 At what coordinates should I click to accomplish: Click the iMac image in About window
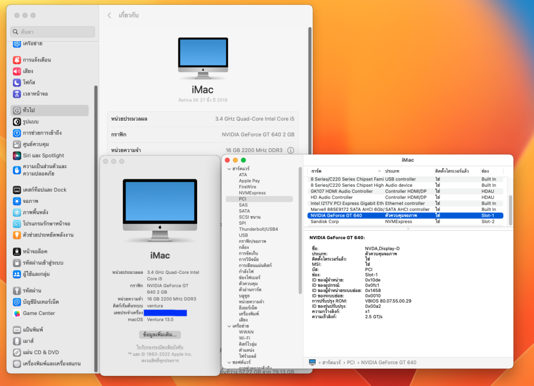[x=160, y=210]
